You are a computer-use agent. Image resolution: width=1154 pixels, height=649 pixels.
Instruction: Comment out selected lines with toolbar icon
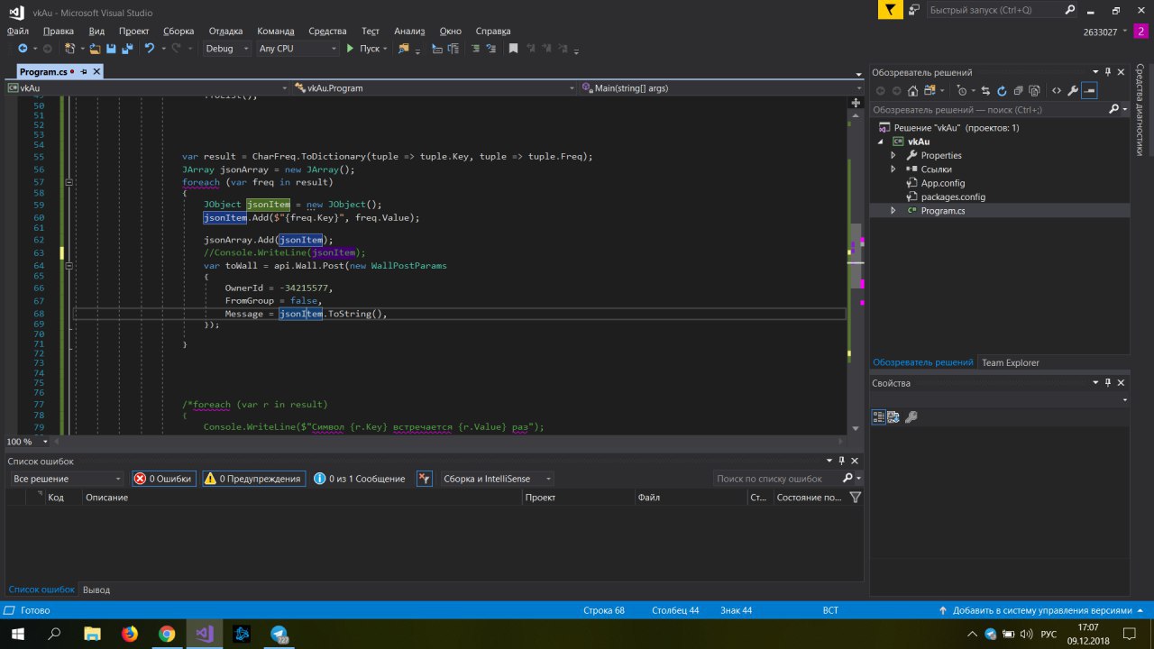click(473, 49)
